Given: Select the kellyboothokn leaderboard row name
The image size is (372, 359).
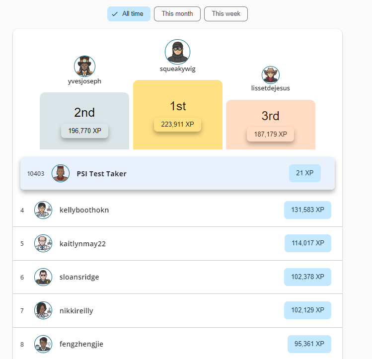Looking at the screenshot, I should [x=84, y=210].
